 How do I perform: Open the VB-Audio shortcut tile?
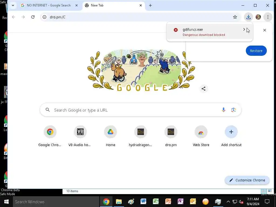(x=80, y=136)
